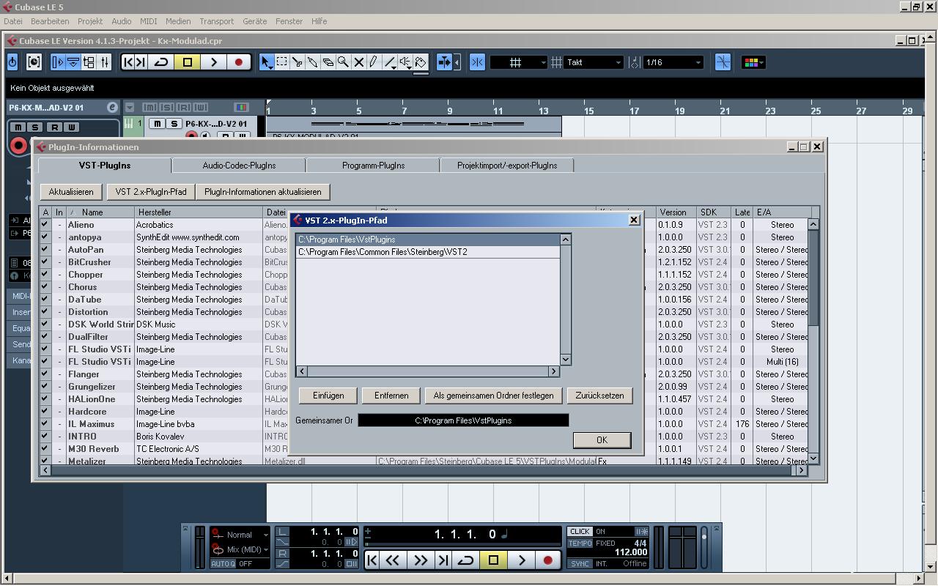Screen dimensions: 938x586
Task: Click Stop button in top toolbar
Action: click(187, 62)
